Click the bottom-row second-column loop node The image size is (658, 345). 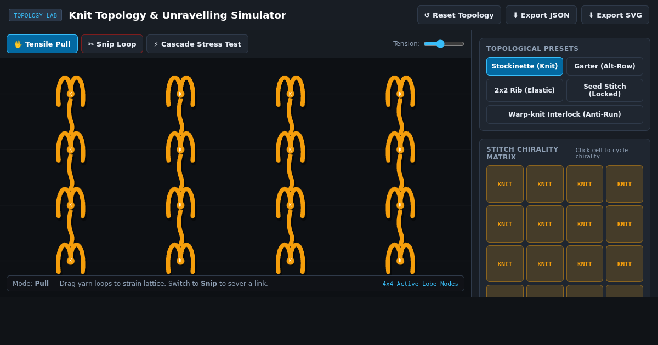[180, 261]
